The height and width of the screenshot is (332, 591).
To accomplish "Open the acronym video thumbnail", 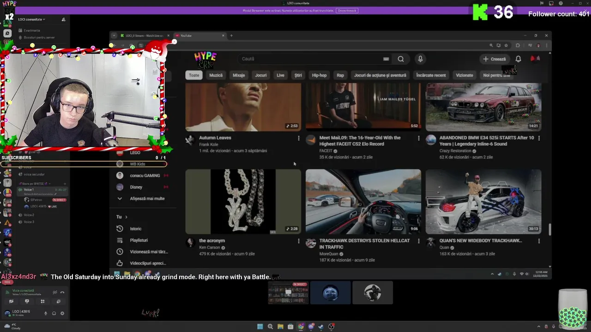I will pos(243,202).
